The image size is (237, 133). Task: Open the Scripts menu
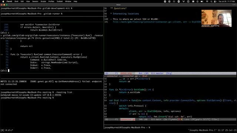click(x=43, y=1)
